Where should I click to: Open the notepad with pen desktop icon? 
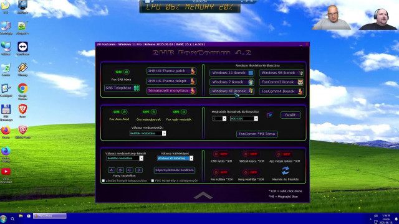[6, 88]
